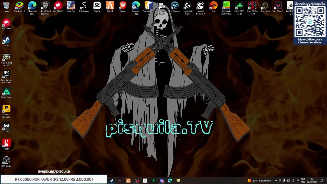Open the OBS Studio desktop shortcut
The height and width of the screenshot is (184, 327).
pos(6,162)
